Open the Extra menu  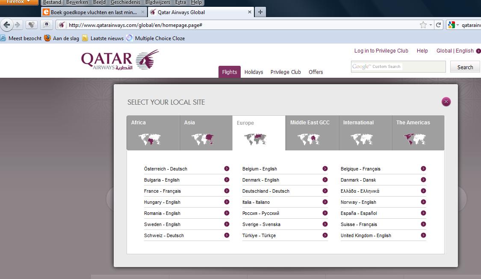click(x=180, y=3)
